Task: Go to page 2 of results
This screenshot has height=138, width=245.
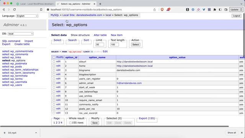Action: coord(57,123)
